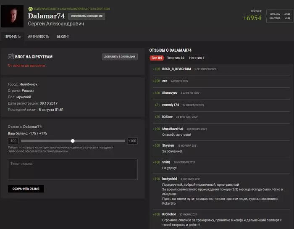Image resolution: width=294 pixels, height=229 pixels.
Task: Click review text На удачу!
Action: pyautogui.click(x=169, y=168)
